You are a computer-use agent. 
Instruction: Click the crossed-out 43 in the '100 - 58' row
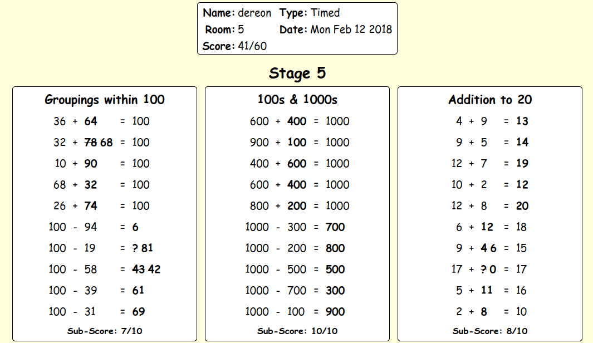pos(139,269)
